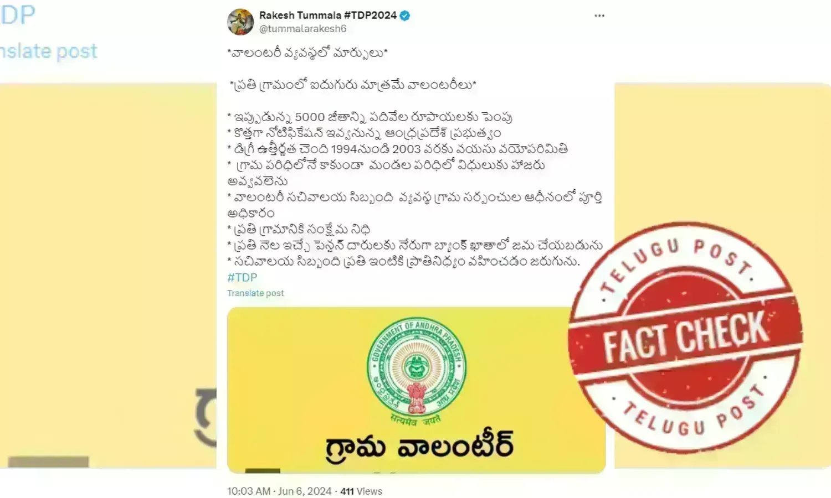Click the blue verified badge
This screenshot has width=831, height=498.
405,15
